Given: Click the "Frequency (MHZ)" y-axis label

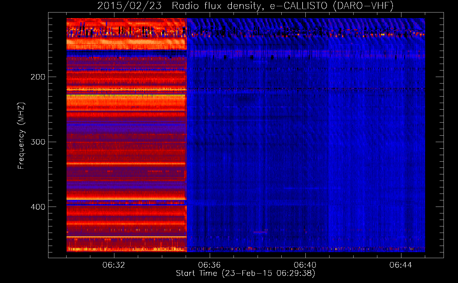Looking at the screenshot, I should (21, 136).
